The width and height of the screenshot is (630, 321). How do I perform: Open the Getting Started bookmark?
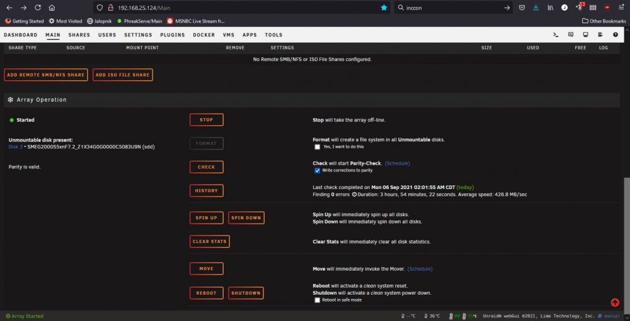(25, 21)
